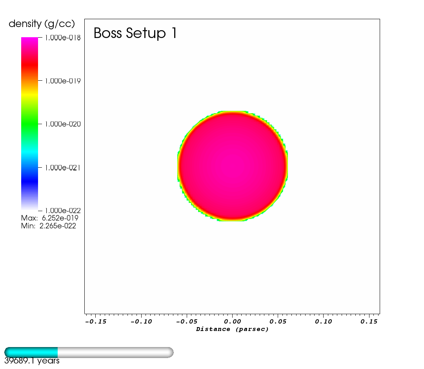Click the "Boss Setup 1" plot title
The height and width of the screenshot is (369, 424).
[x=135, y=33]
